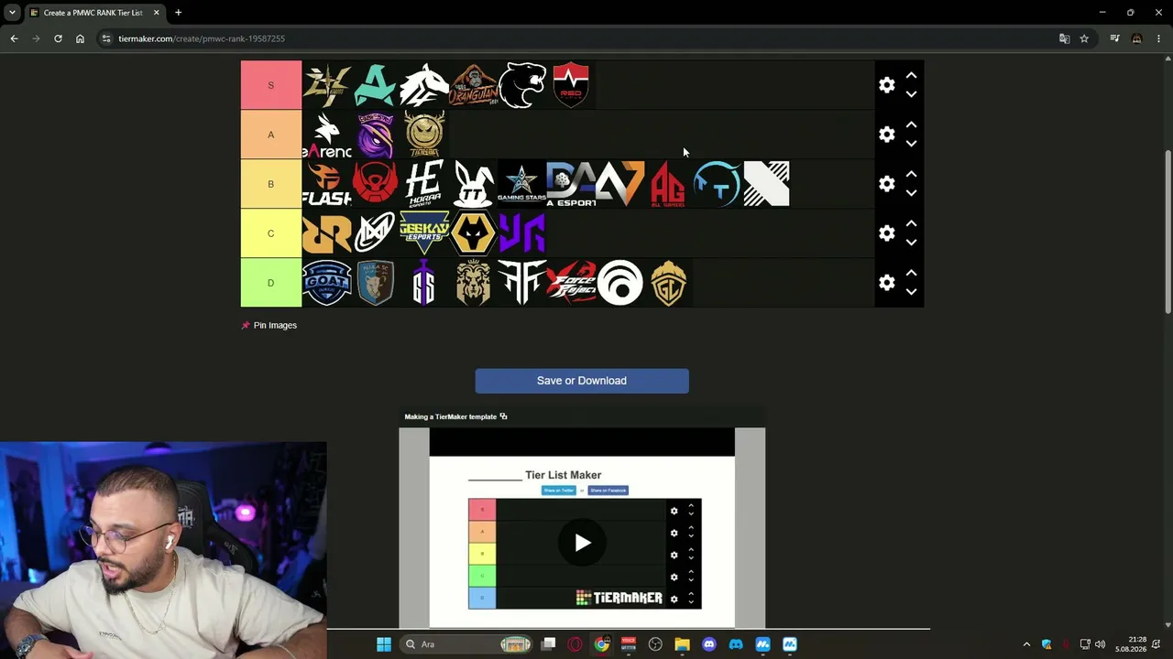Select the white panther logo in S tier
The height and width of the screenshot is (659, 1173).
click(522, 85)
